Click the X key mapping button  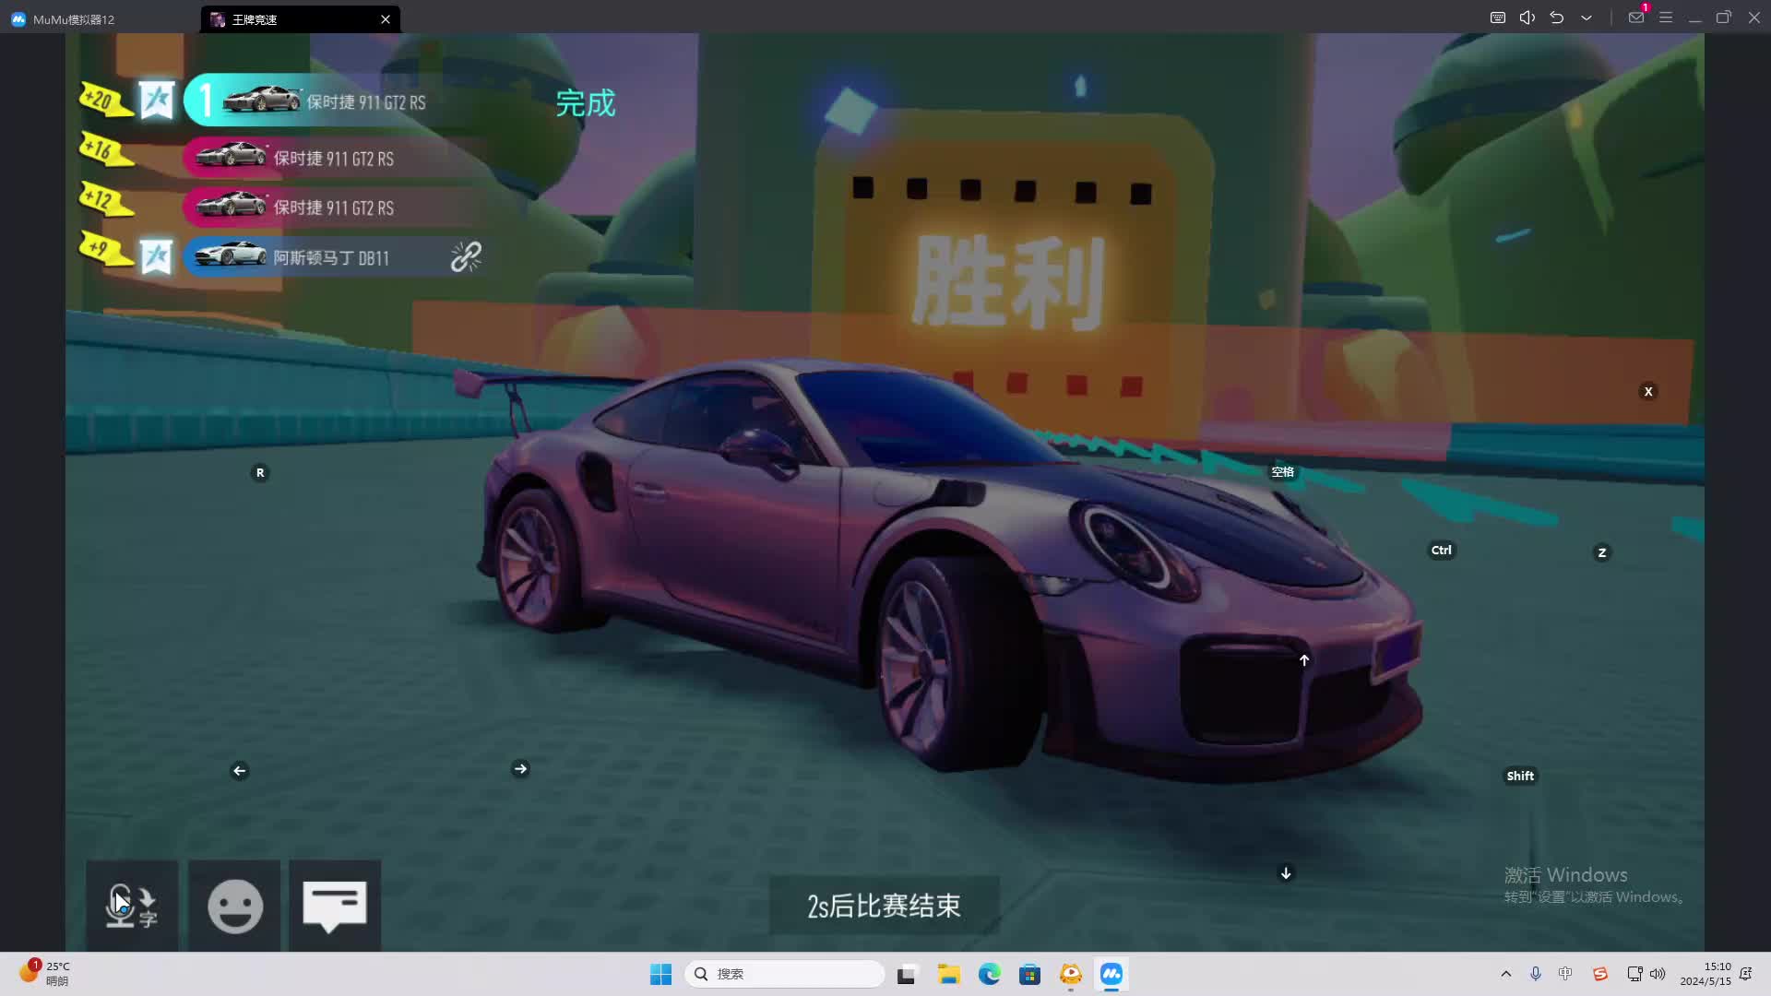coord(1648,392)
